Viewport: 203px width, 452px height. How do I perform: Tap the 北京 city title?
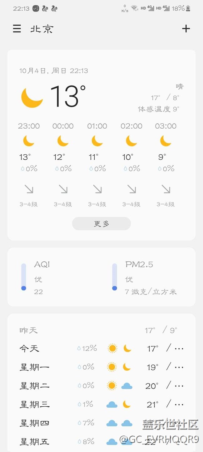[42, 29]
